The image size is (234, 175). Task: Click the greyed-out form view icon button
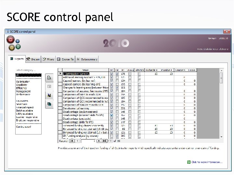[49, 86]
